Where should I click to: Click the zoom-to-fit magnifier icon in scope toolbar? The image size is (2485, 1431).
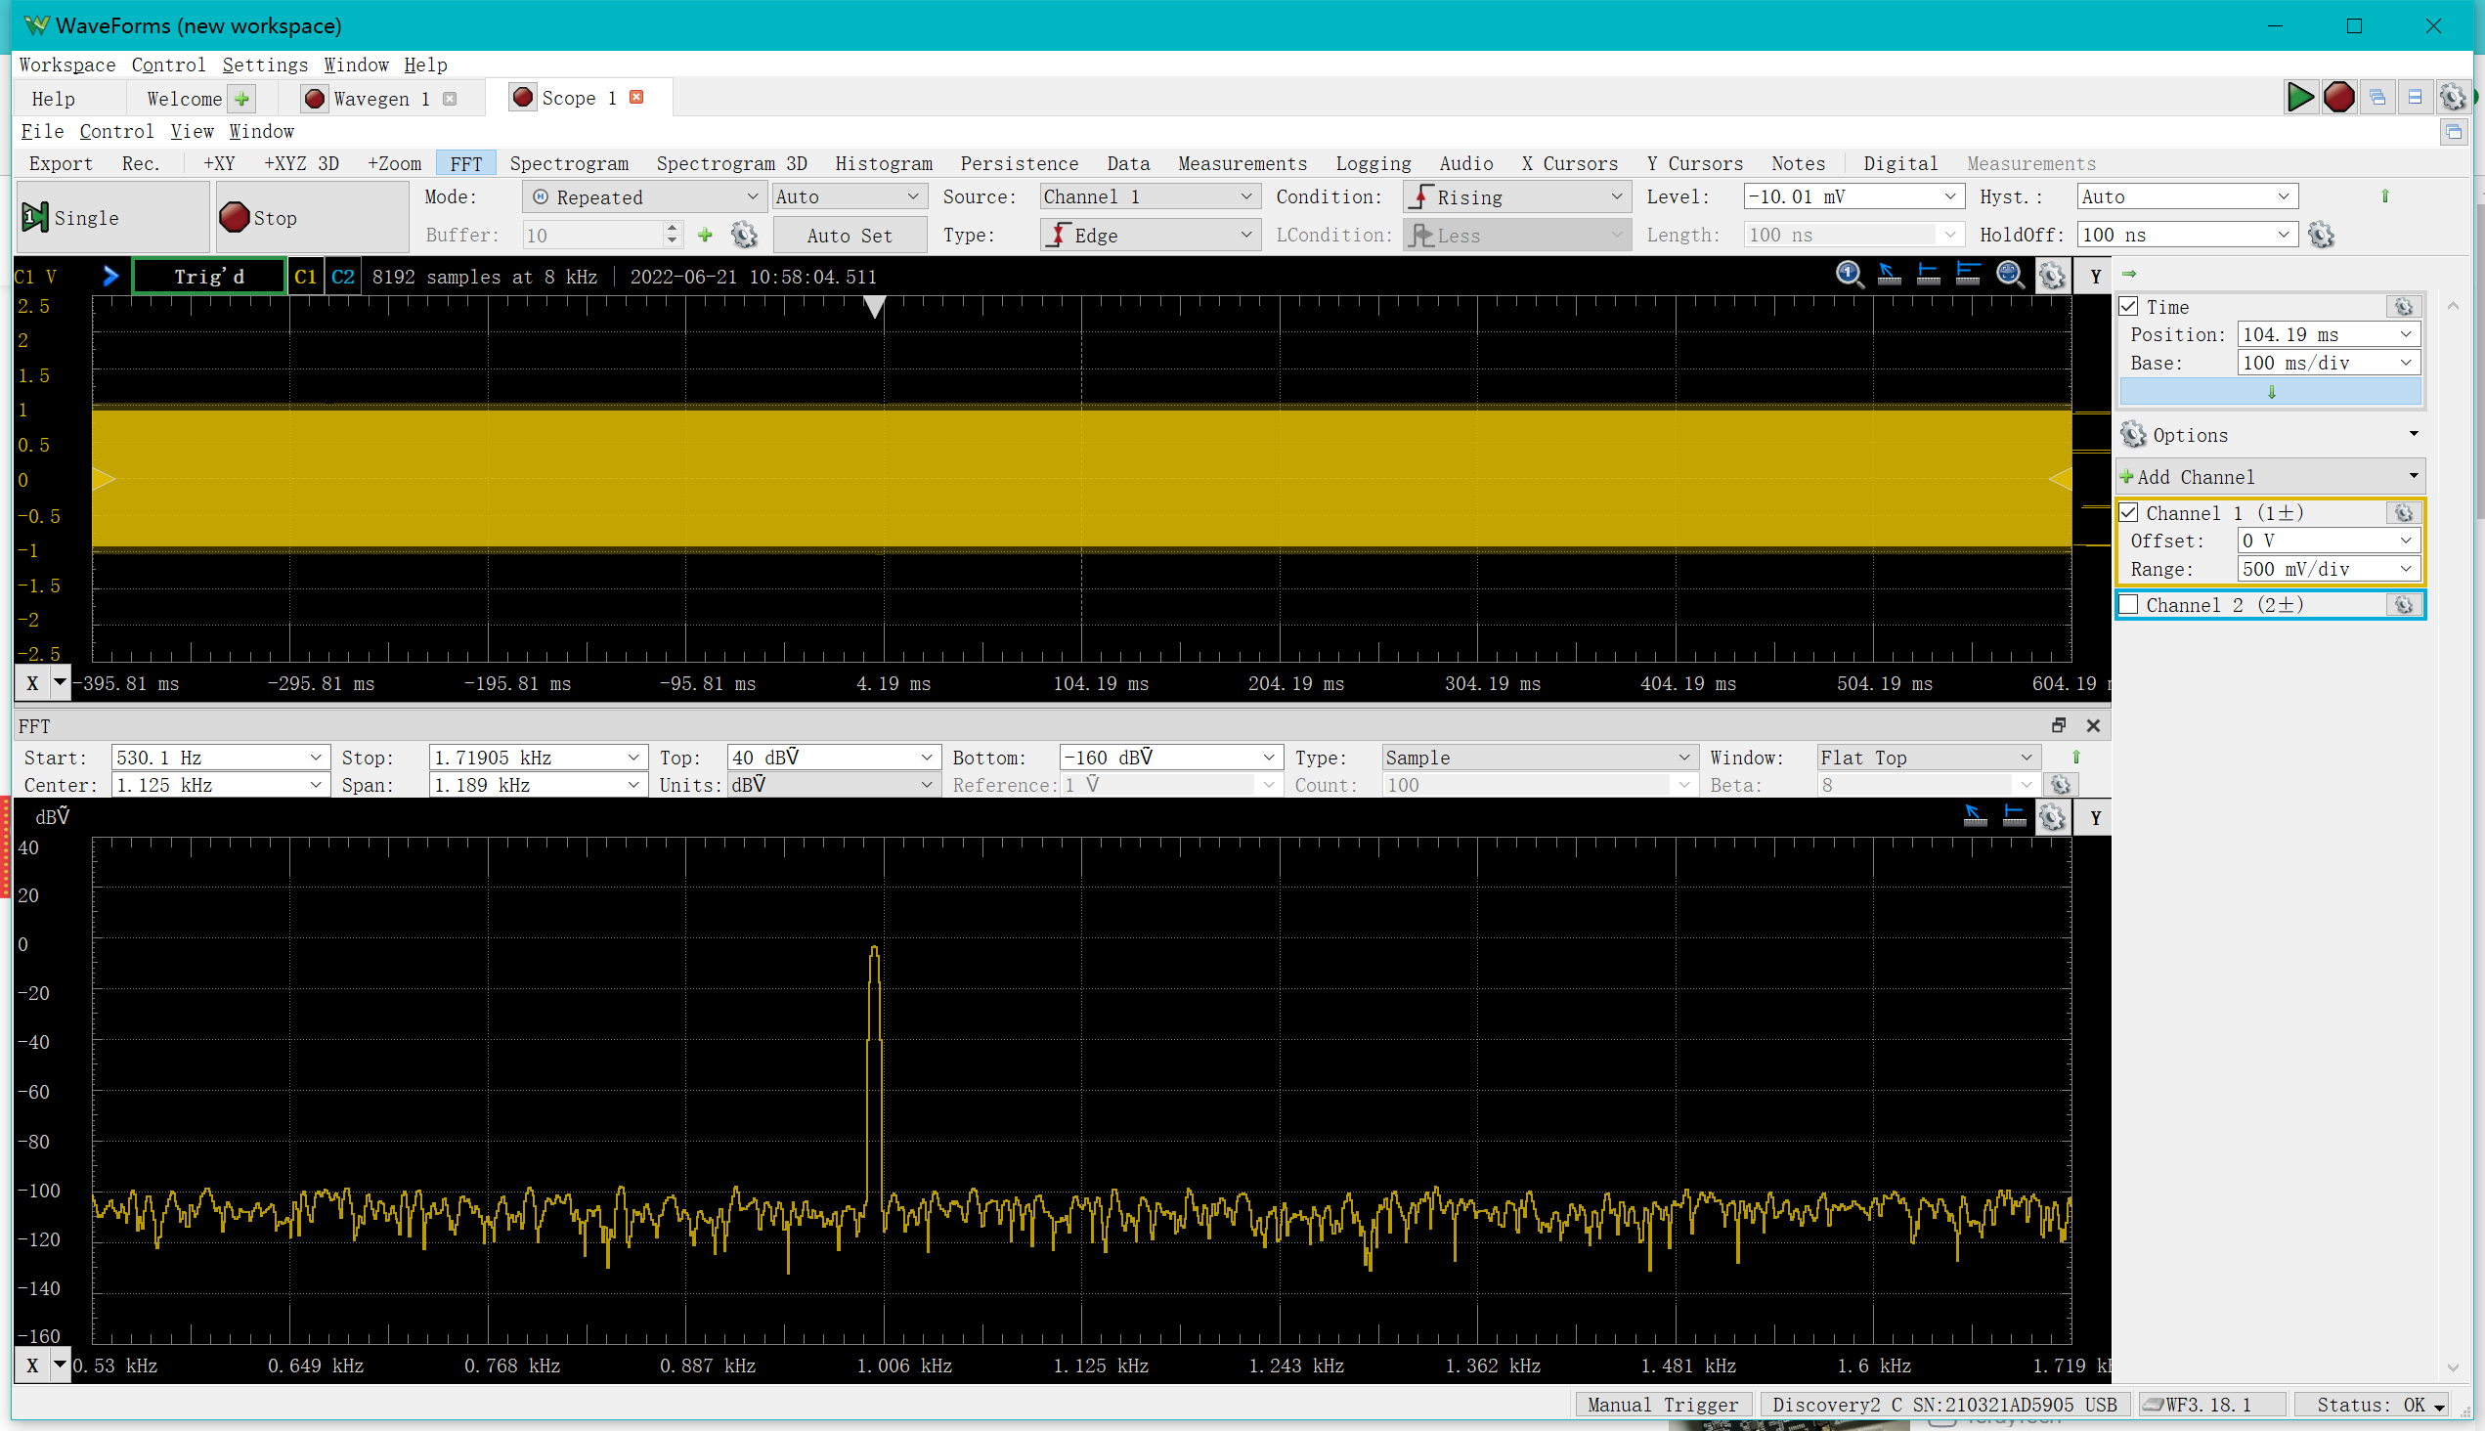coord(2010,275)
